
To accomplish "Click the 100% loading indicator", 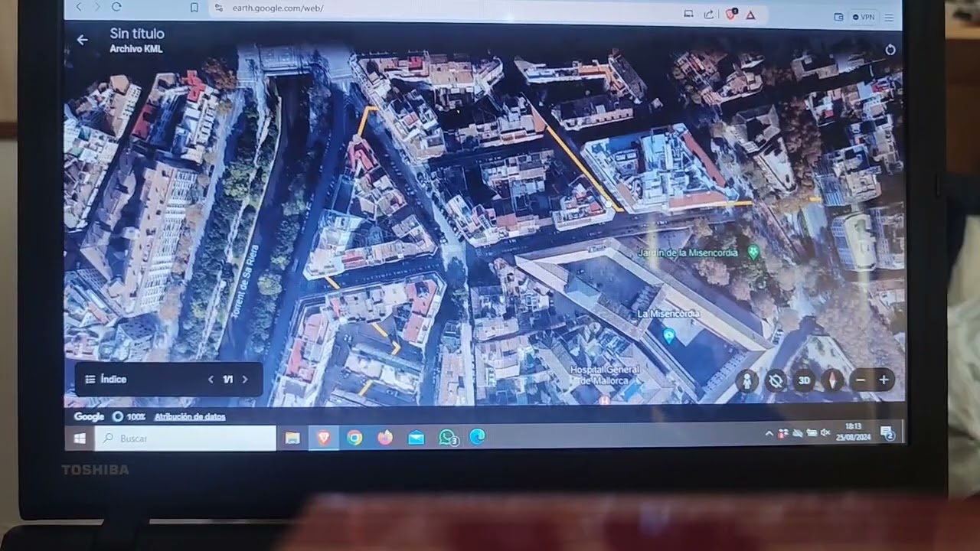I will coord(129,417).
